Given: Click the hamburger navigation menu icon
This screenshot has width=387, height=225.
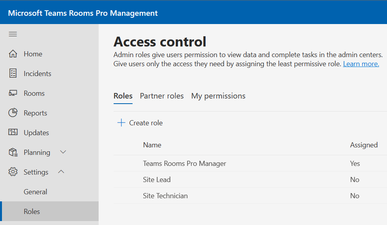Looking at the screenshot, I should pos(13,34).
